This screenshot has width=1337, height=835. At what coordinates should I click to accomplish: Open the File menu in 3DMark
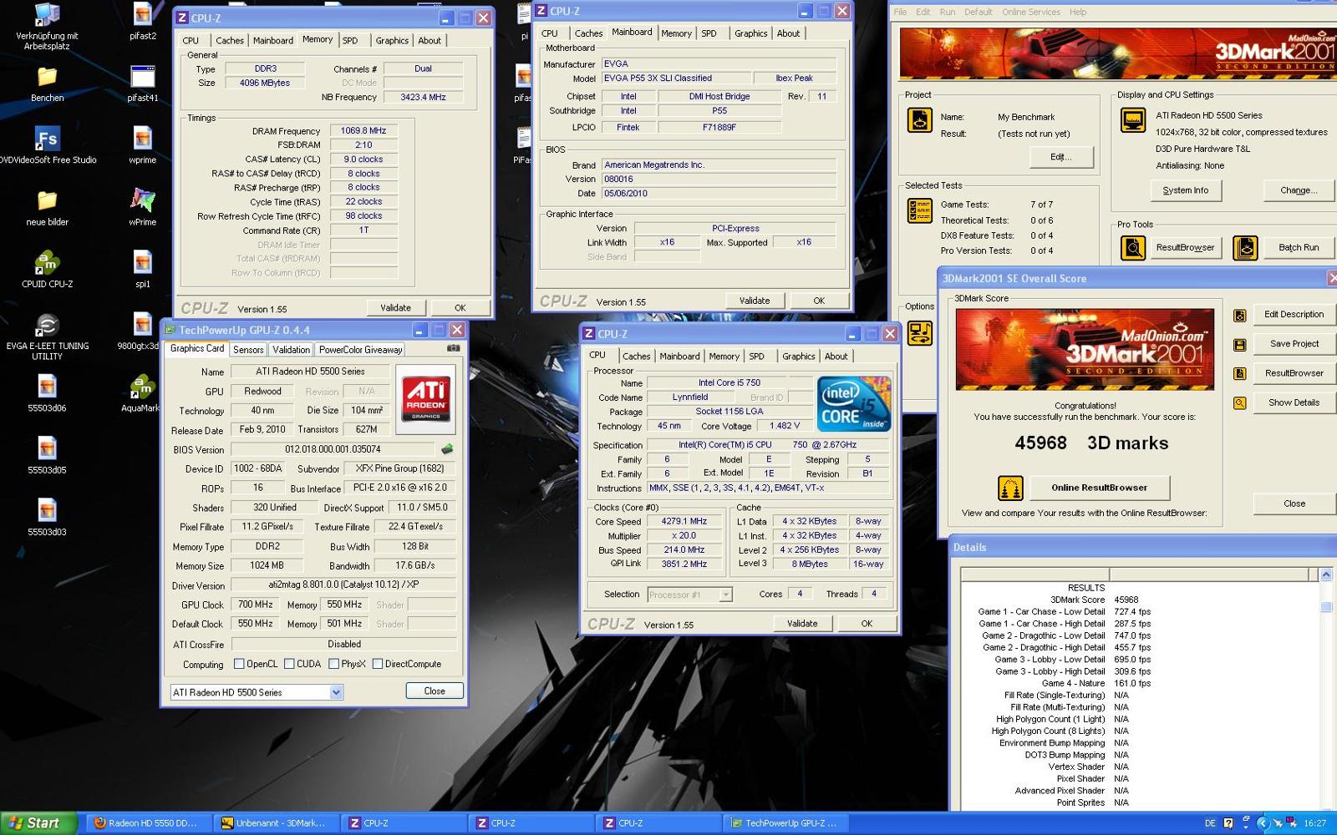[900, 12]
